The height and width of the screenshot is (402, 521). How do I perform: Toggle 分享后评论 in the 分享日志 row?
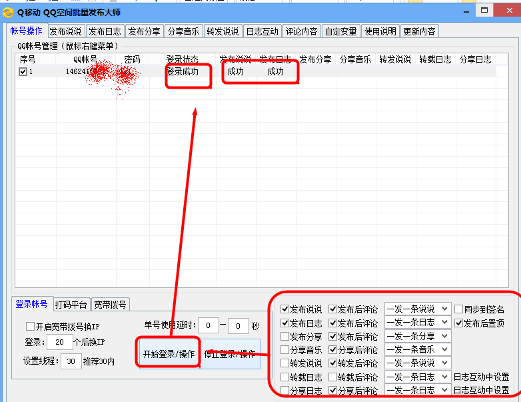[x=332, y=390]
